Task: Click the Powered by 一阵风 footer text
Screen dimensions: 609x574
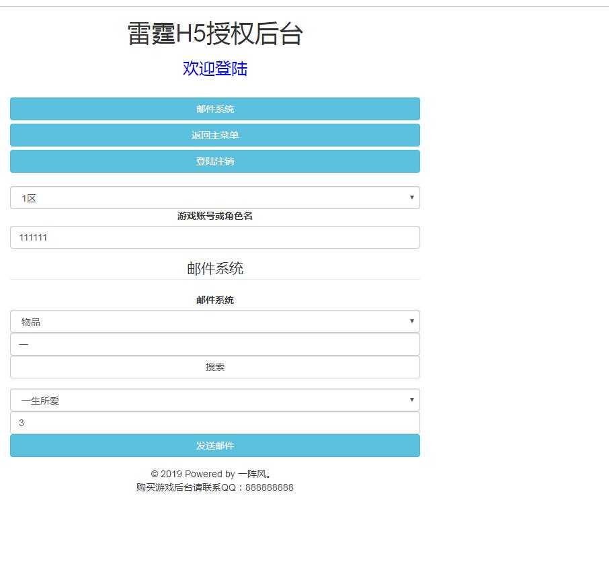Action: pos(215,474)
